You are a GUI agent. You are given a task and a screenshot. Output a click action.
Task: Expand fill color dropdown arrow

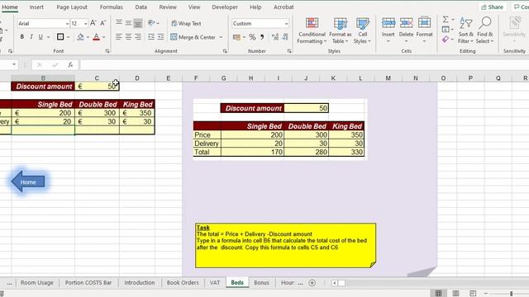pyautogui.click(x=88, y=37)
